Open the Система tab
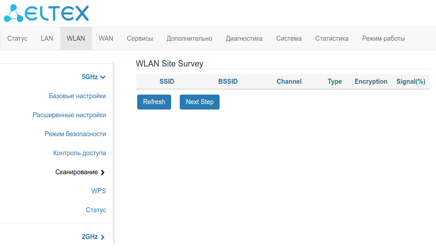The height and width of the screenshot is (248, 436). click(289, 38)
